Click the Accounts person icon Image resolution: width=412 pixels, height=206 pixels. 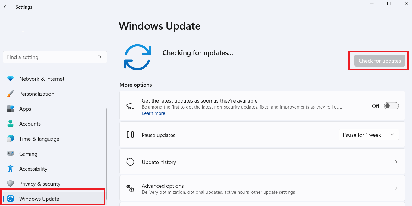[11, 124]
